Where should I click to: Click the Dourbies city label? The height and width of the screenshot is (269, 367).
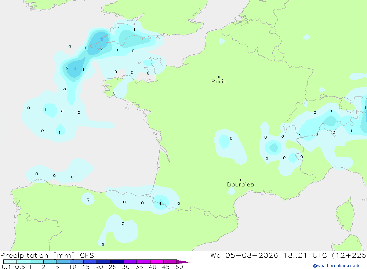[x=240, y=185]
